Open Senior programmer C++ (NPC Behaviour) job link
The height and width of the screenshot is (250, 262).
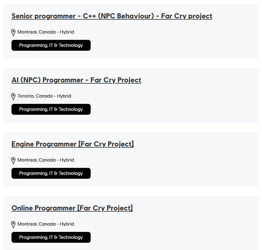(112, 16)
